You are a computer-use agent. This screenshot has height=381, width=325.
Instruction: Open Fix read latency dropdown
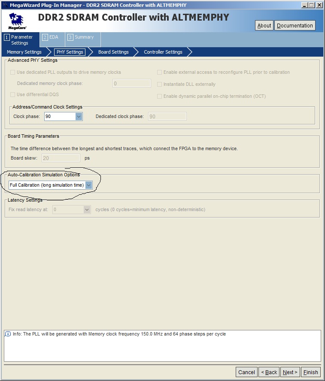(72, 209)
